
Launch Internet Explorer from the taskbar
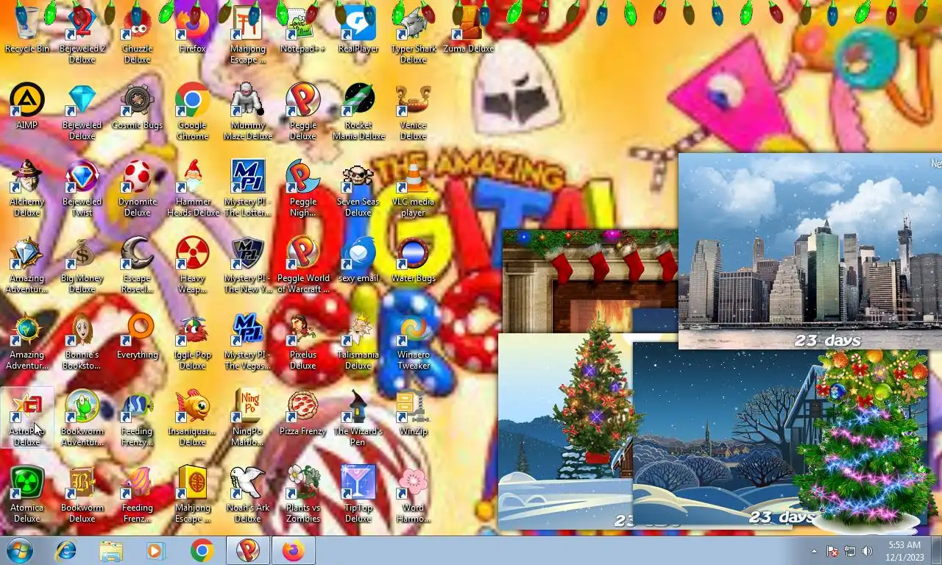tap(65, 550)
